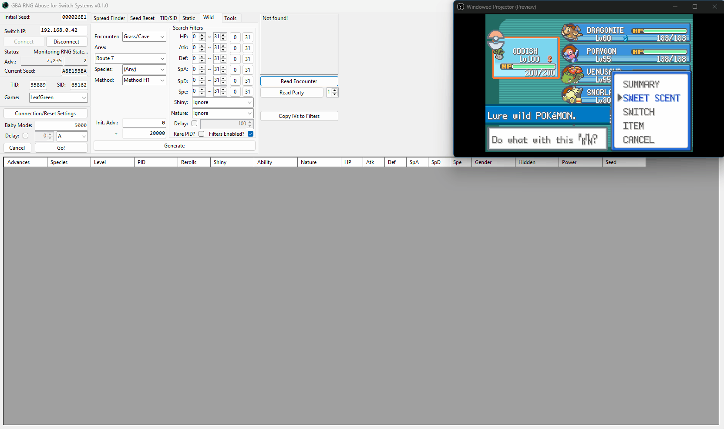Open the Species dropdown

click(x=144, y=69)
